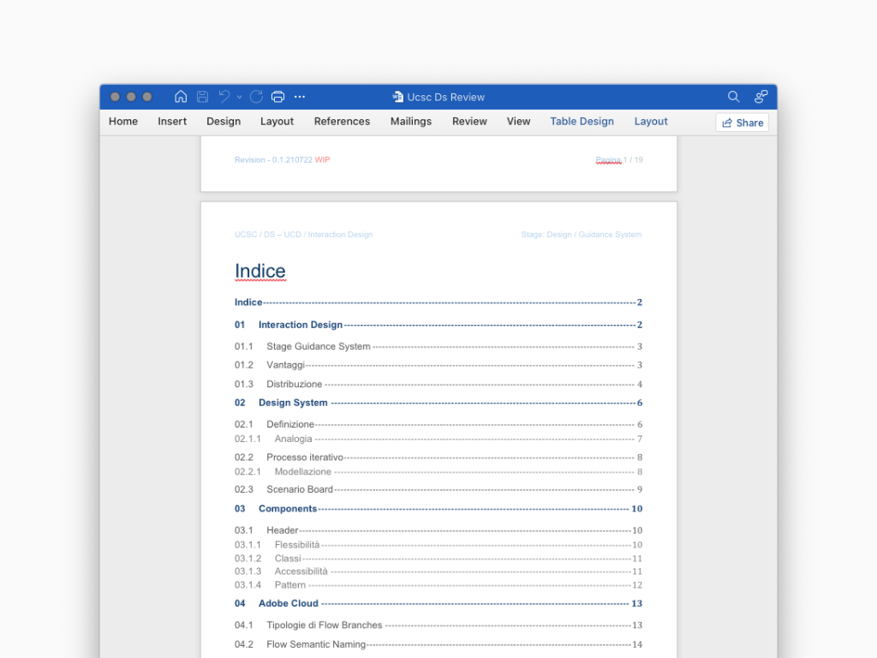877x658 pixels.
Task: Go to the Accessibilità entry
Action: tap(438, 571)
